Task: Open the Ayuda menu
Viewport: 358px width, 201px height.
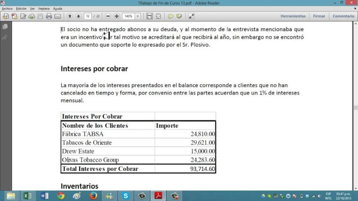Action: coord(57,9)
